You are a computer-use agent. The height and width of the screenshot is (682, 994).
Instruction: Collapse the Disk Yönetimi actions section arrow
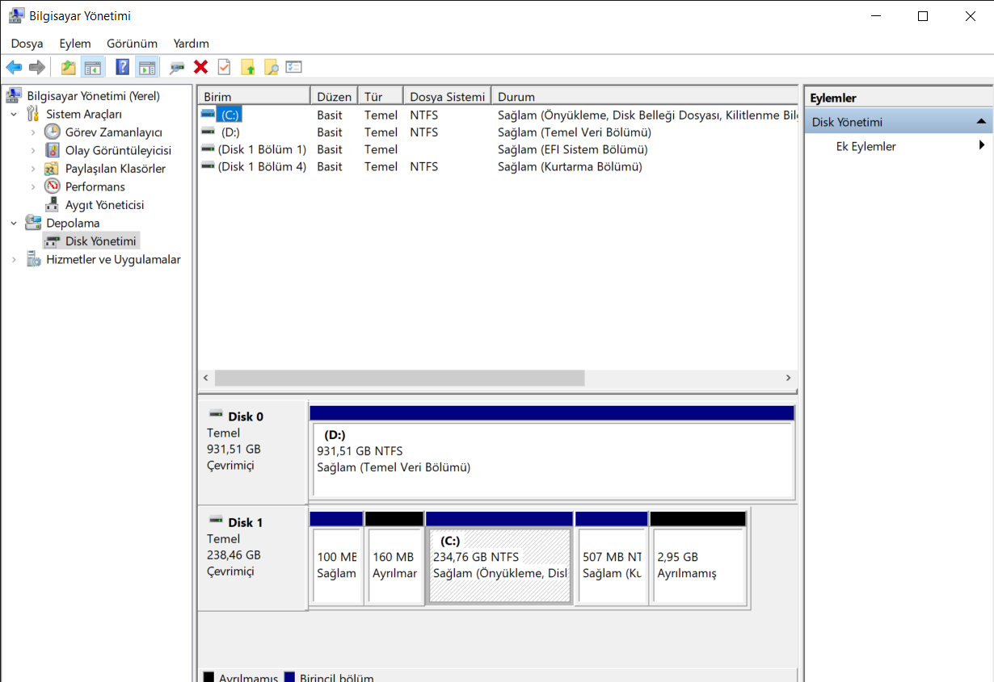click(981, 122)
